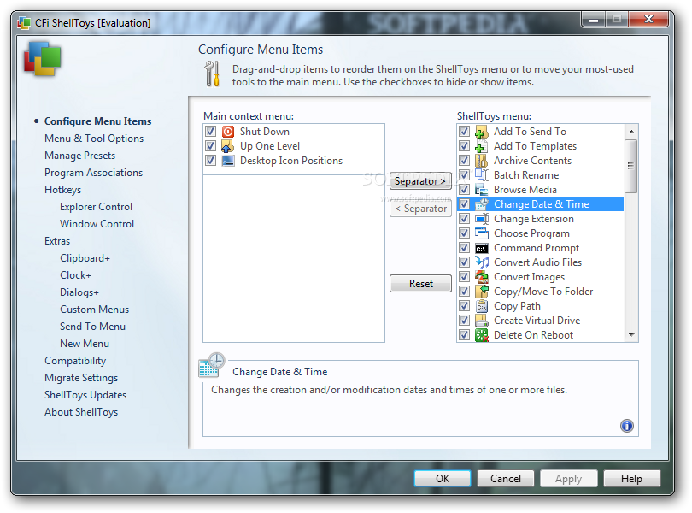Click the Change Date & Time icon in the list
This screenshot has width=692, height=513.
(x=482, y=204)
